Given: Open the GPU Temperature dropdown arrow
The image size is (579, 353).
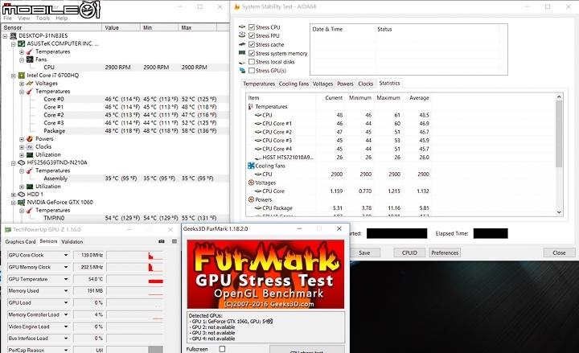Looking at the screenshot, I should coord(66,279).
